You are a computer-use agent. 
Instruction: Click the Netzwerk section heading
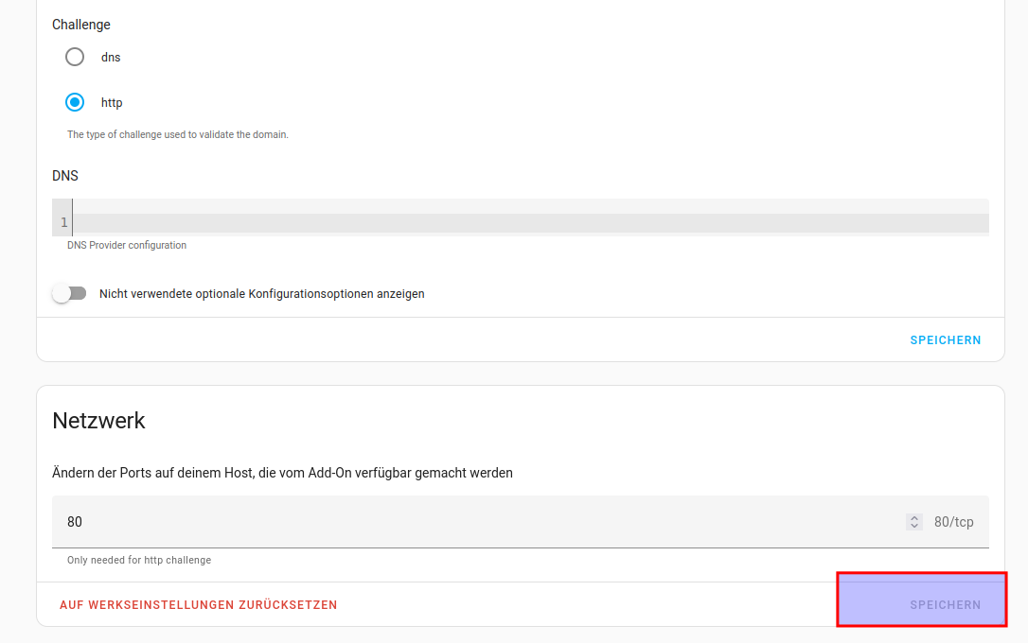(x=98, y=421)
